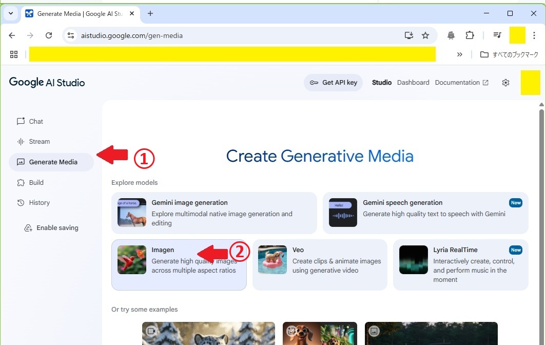Click the address bar URL
Image resolution: width=546 pixels, height=345 pixels.
click(131, 35)
